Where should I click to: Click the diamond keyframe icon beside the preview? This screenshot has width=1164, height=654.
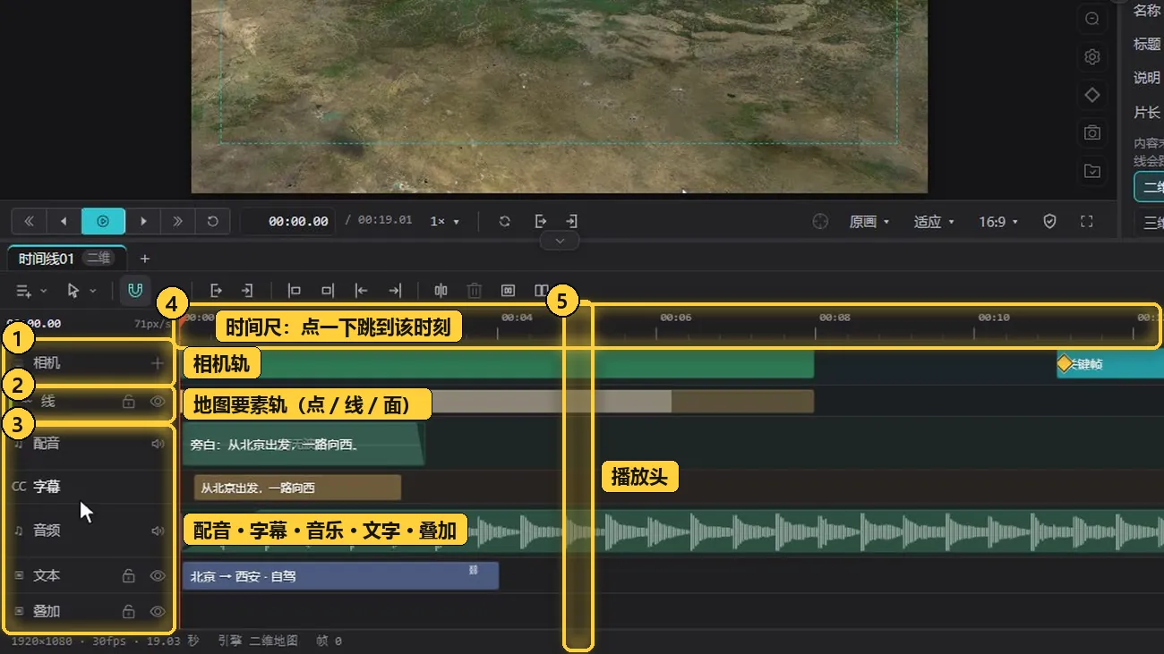tap(1092, 95)
